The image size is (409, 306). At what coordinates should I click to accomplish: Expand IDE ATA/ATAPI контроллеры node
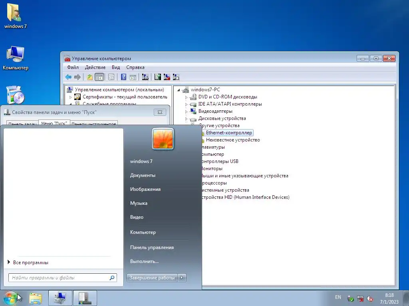pyautogui.click(x=186, y=104)
